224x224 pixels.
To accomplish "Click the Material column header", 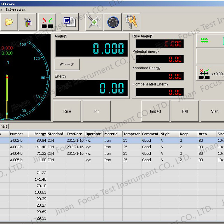I will pos(113,134).
